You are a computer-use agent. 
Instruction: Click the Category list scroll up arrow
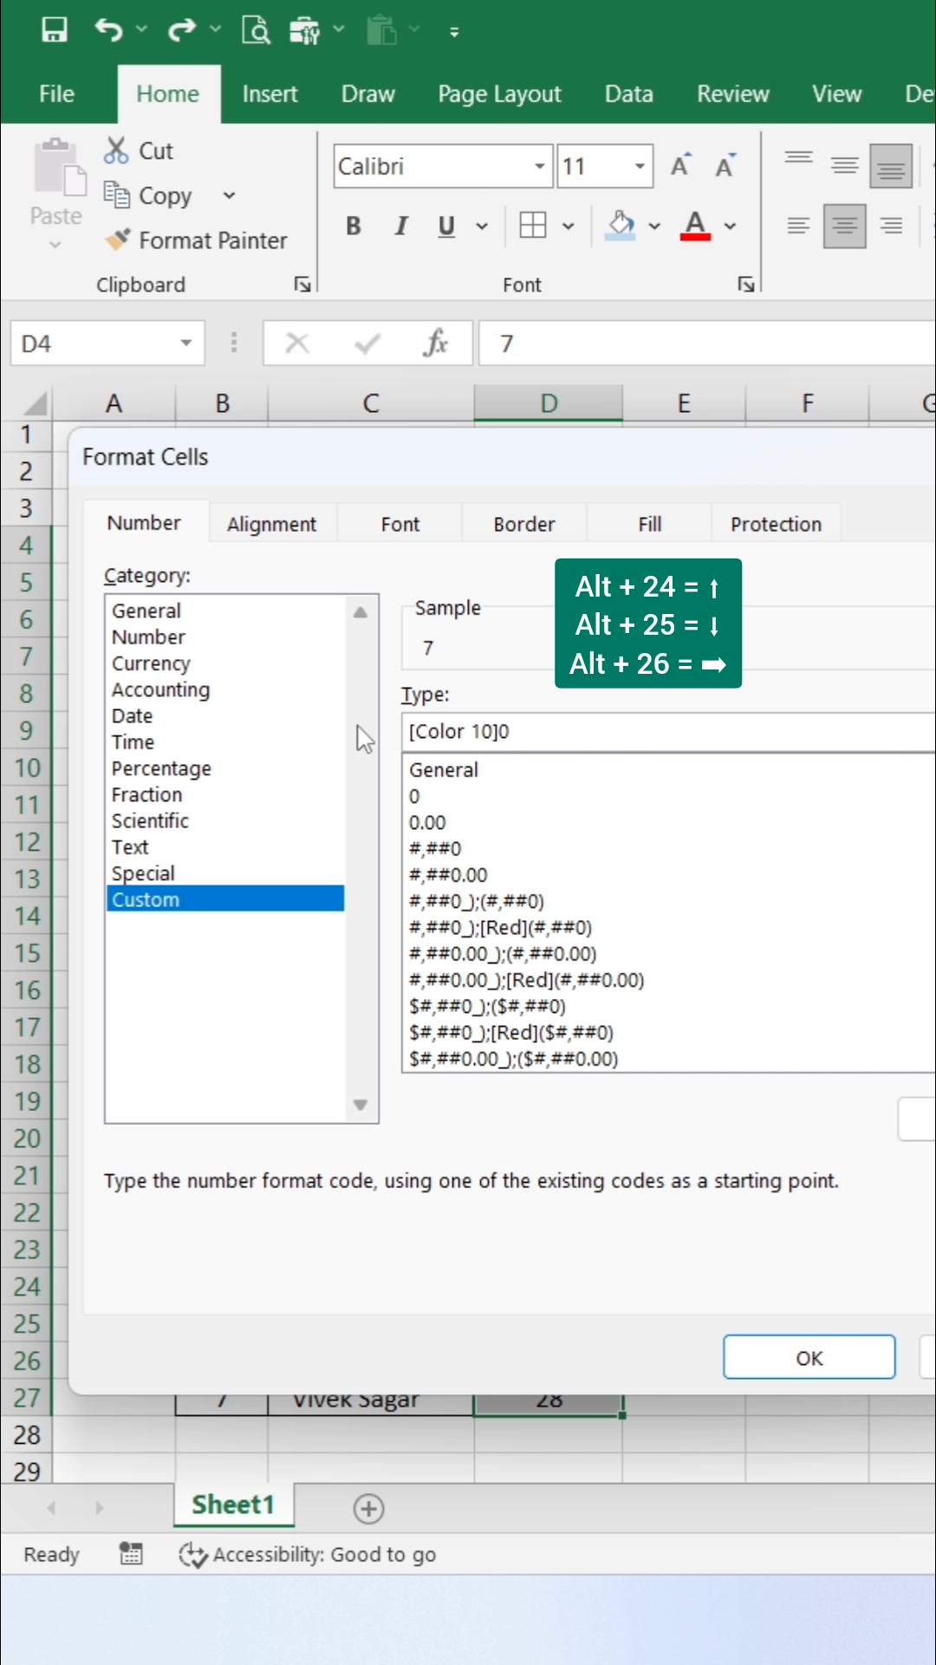tap(361, 612)
